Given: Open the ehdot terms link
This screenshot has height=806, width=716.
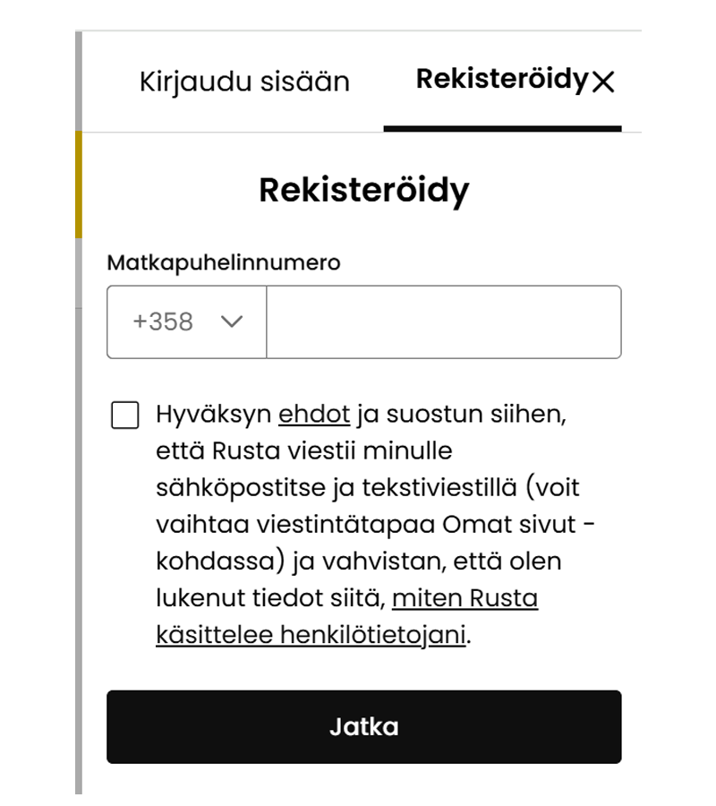Looking at the screenshot, I should coord(313,415).
